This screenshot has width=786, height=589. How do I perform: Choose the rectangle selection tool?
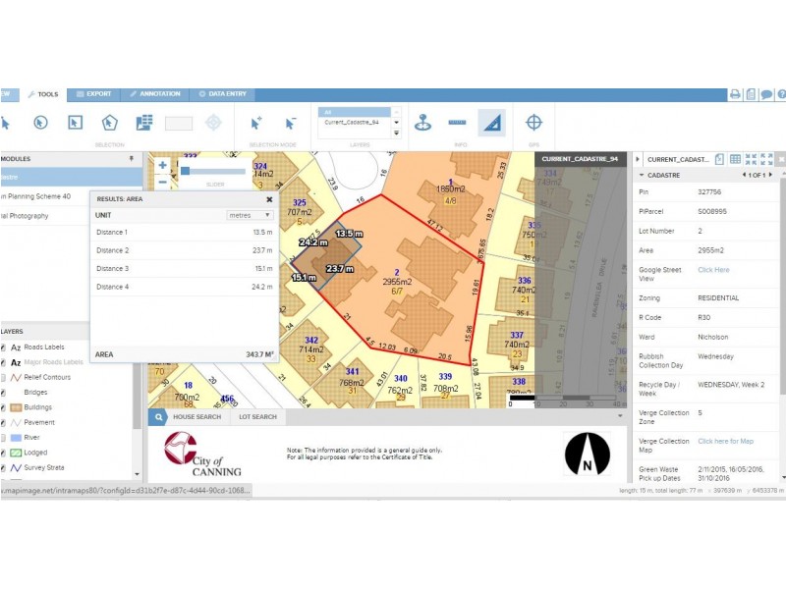pos(76,123)
